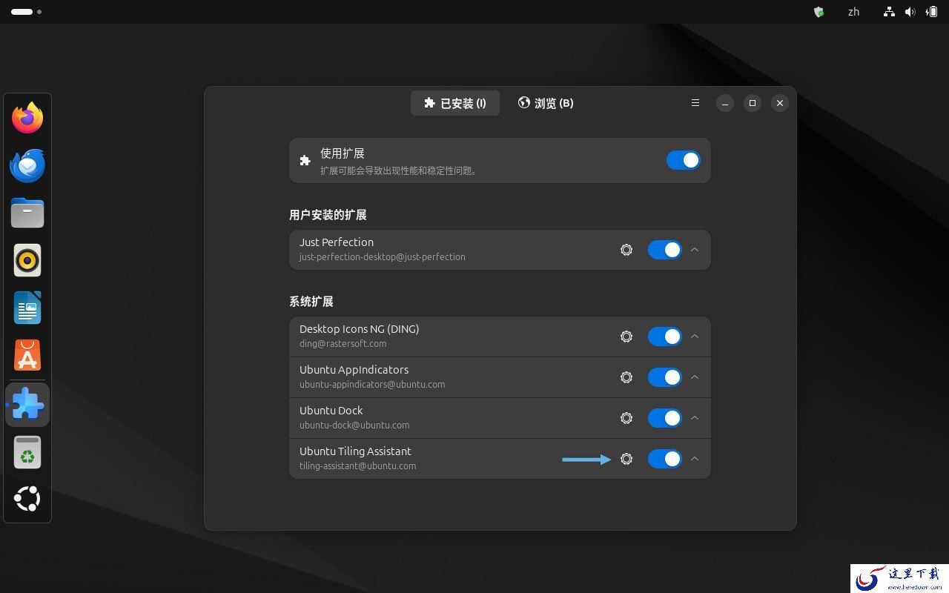Screen dimensions: 949x593
Task: Launch Rhythmbox from the dock
Action: tap(27, 260)
